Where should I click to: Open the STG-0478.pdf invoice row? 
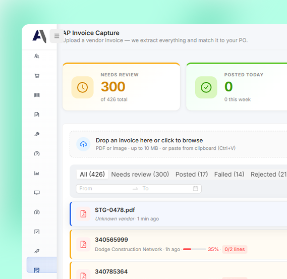coord(179,214)
